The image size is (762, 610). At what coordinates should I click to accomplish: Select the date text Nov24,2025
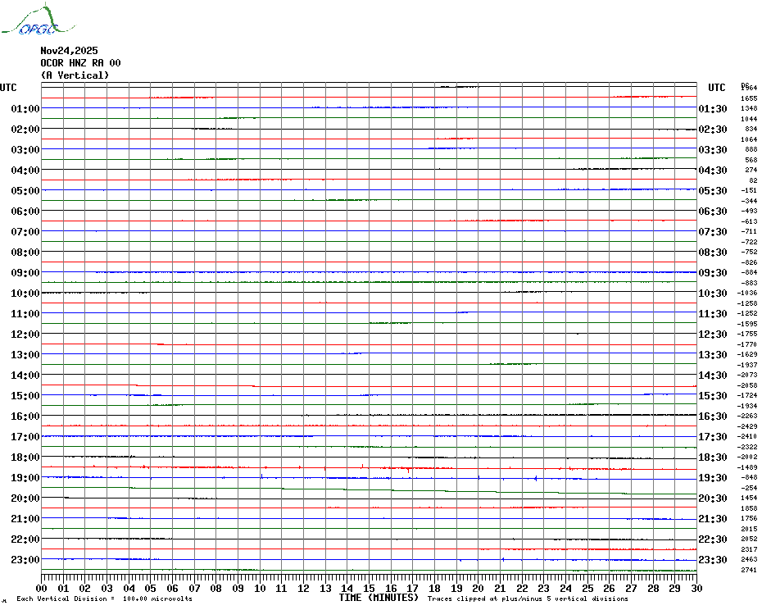(x=69, y=51)
